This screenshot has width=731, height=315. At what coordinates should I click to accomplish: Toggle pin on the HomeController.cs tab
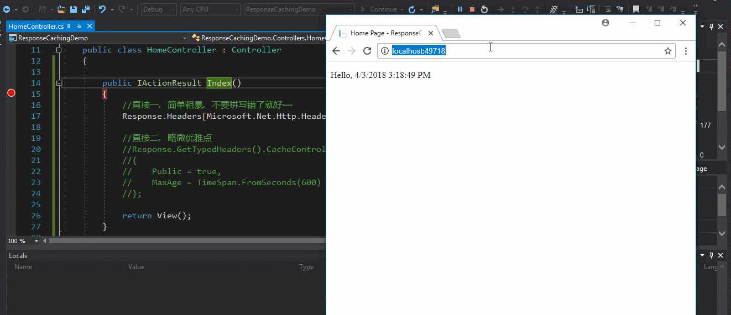(80, 26)
